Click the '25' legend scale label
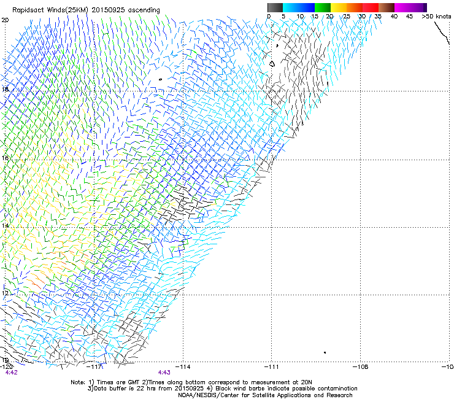The height and width of the screenshot is (399, 454). [347, 17]
